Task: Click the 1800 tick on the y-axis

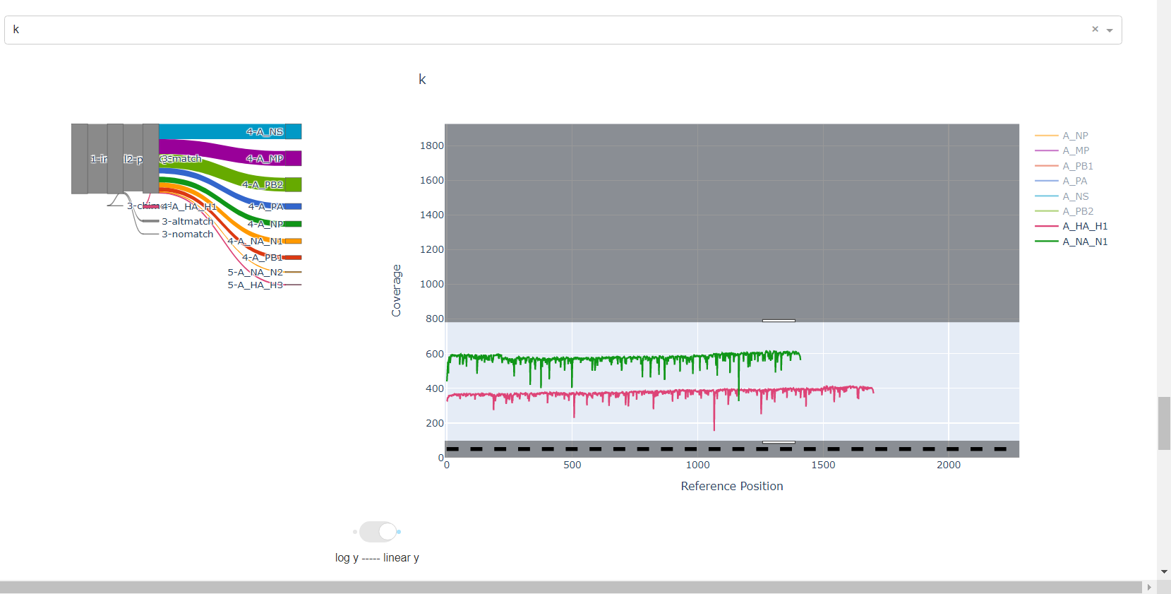Action: pos(432,145)
